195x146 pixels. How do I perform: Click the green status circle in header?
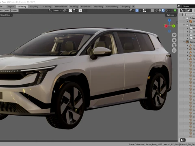coord(175,11)
